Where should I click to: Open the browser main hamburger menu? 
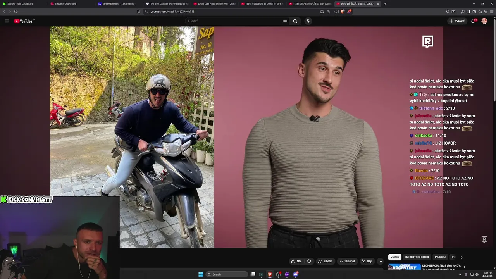[491, 12]
